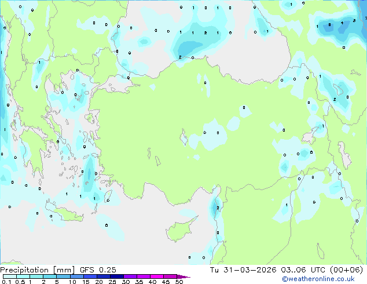Image resolution: width=367 pixels, height=284 pixels.
Task: Select the 35–40 mm legend color box
Action: tap(144, 276)
